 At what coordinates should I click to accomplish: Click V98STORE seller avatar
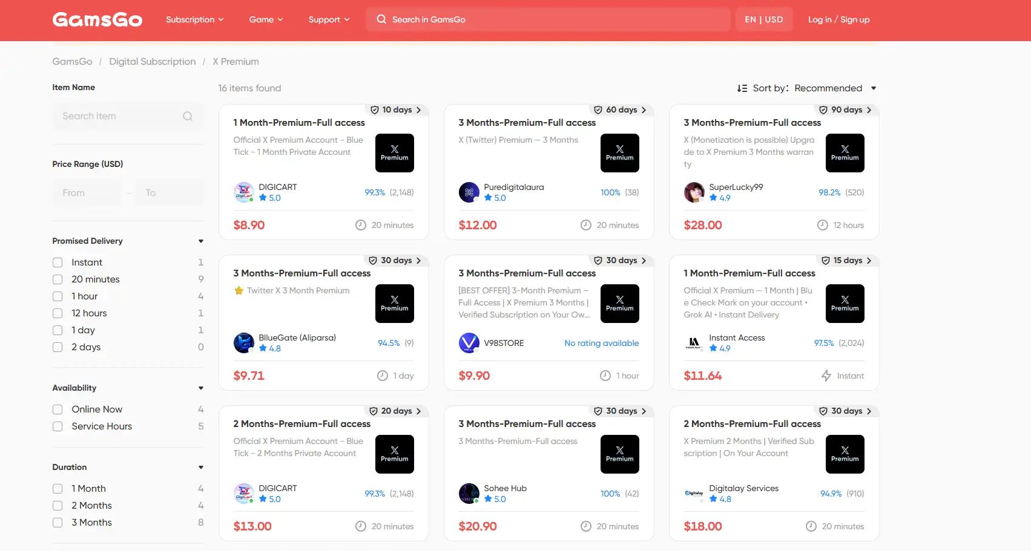469,343
